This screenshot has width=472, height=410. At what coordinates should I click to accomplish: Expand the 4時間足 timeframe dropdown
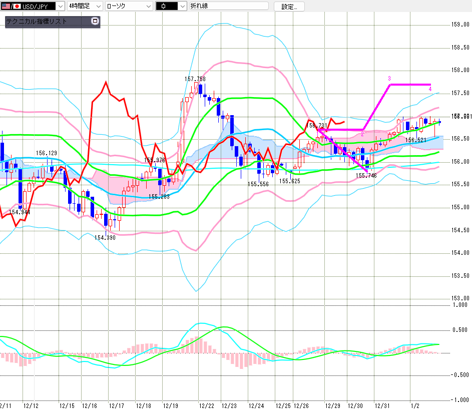point(98,6)
